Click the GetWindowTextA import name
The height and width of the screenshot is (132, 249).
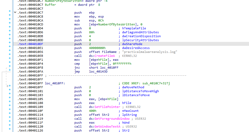point(107,126)
